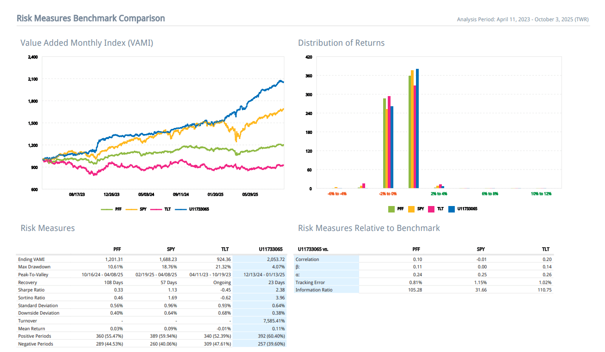Click the Tracking Error row label

pyautogui.click(x=310, y=282)
